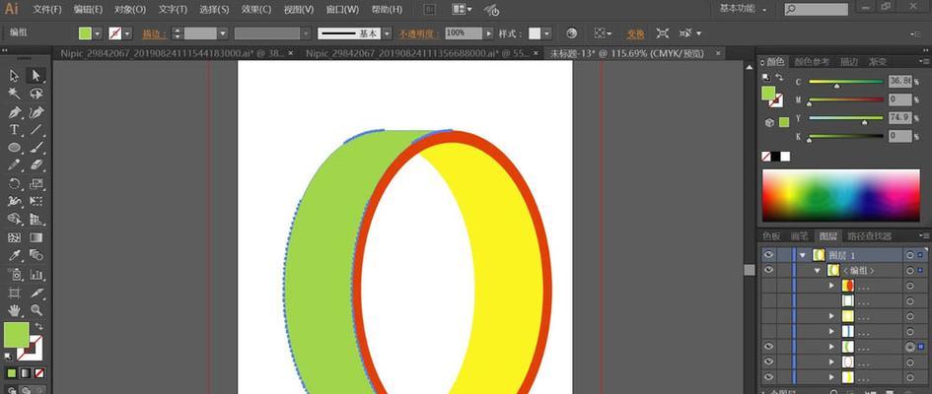Screen dimensions: 932x394
Task: Click target circle of <编组> row
Action: pos(909,270)
